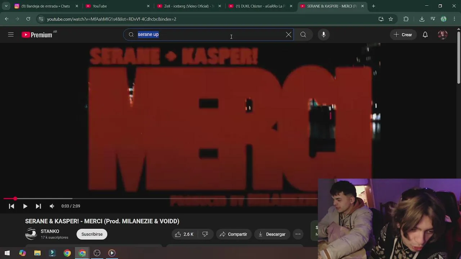The image size is (461, 259).
Task: Close the Zell - iceberg tab
Action: [220, 6]
